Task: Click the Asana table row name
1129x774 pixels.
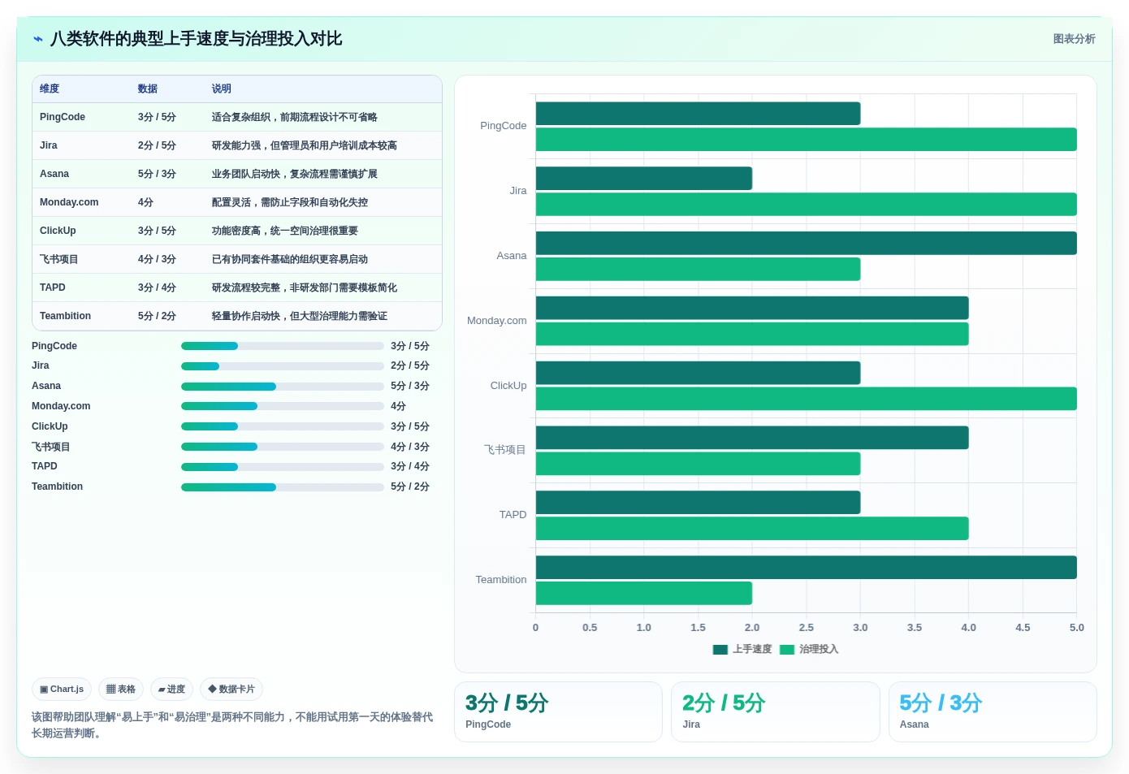Action: [x=54, y=174]
